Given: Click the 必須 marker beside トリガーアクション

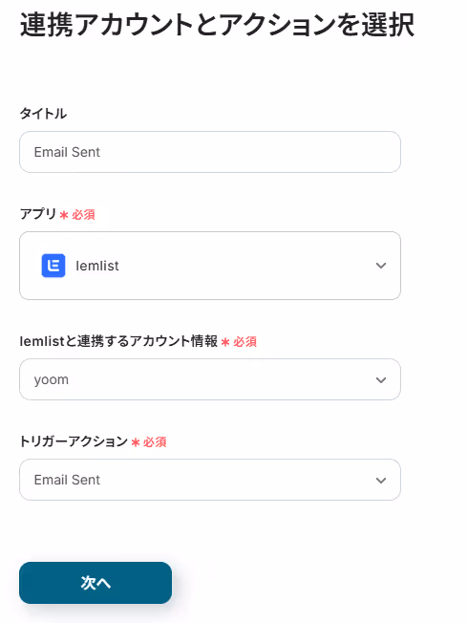Looking at the screenshot, I should pos(155,441).
